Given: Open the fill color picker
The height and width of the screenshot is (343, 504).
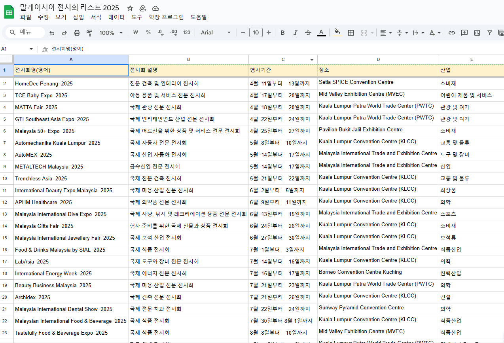Looking at the screenshot, I should click(x=337, y=33).
